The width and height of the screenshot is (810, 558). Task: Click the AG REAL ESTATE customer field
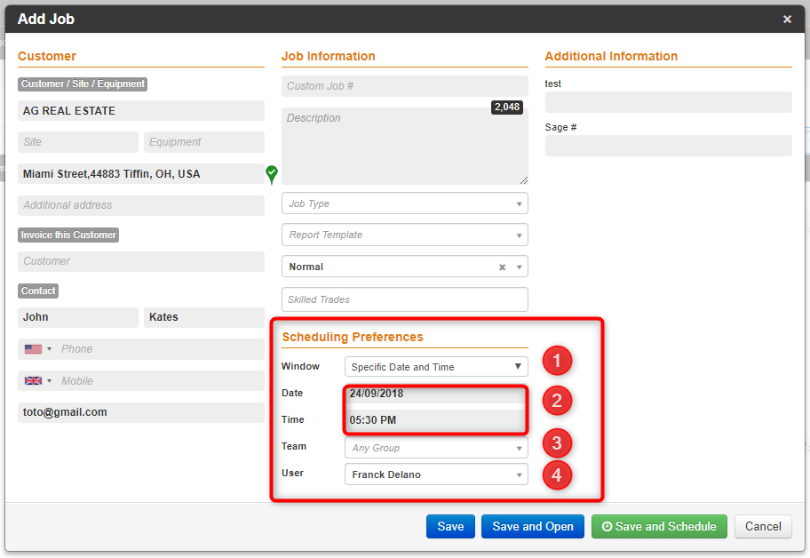click(141, 110)
